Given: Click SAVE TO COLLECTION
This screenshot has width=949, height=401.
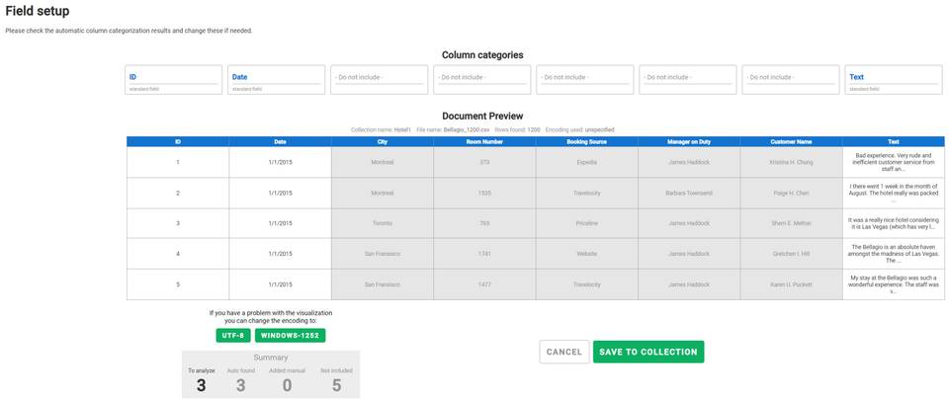Looking at the screenshot, I should point(648,352).
